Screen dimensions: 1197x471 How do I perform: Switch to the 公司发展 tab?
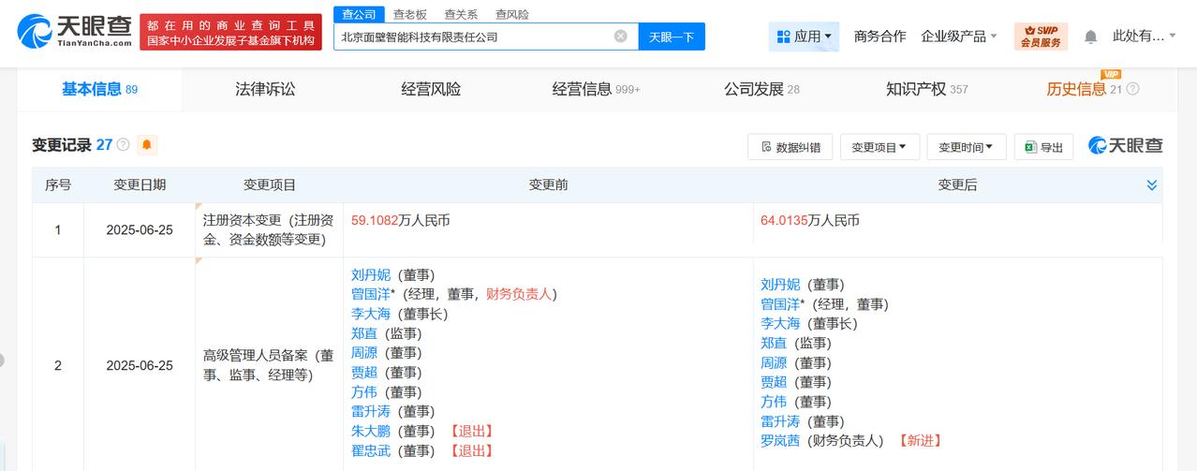pyautogui.click(x=761, y=89)
